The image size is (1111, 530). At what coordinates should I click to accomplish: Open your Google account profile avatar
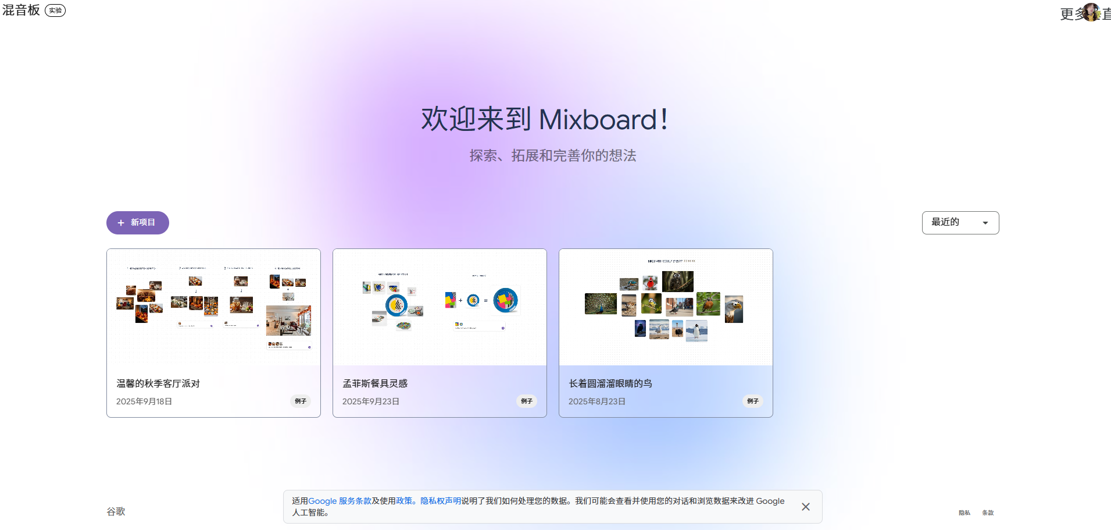click(x=1092, y=12)
